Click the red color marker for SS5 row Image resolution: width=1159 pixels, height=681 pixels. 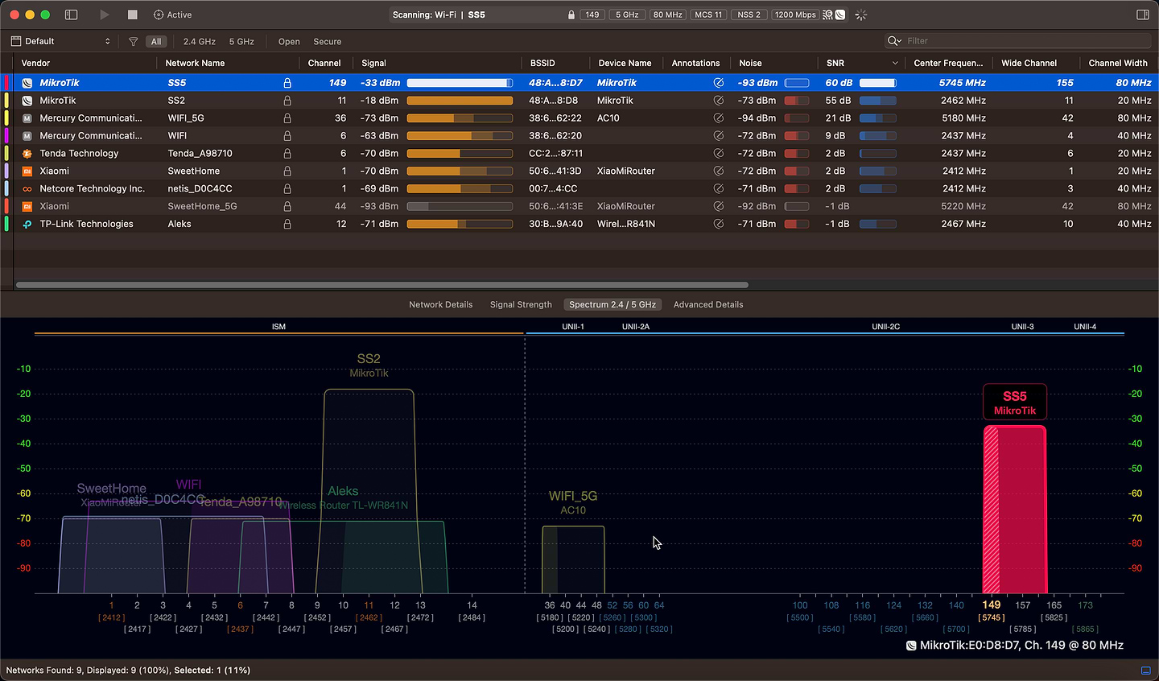(6, 82)
